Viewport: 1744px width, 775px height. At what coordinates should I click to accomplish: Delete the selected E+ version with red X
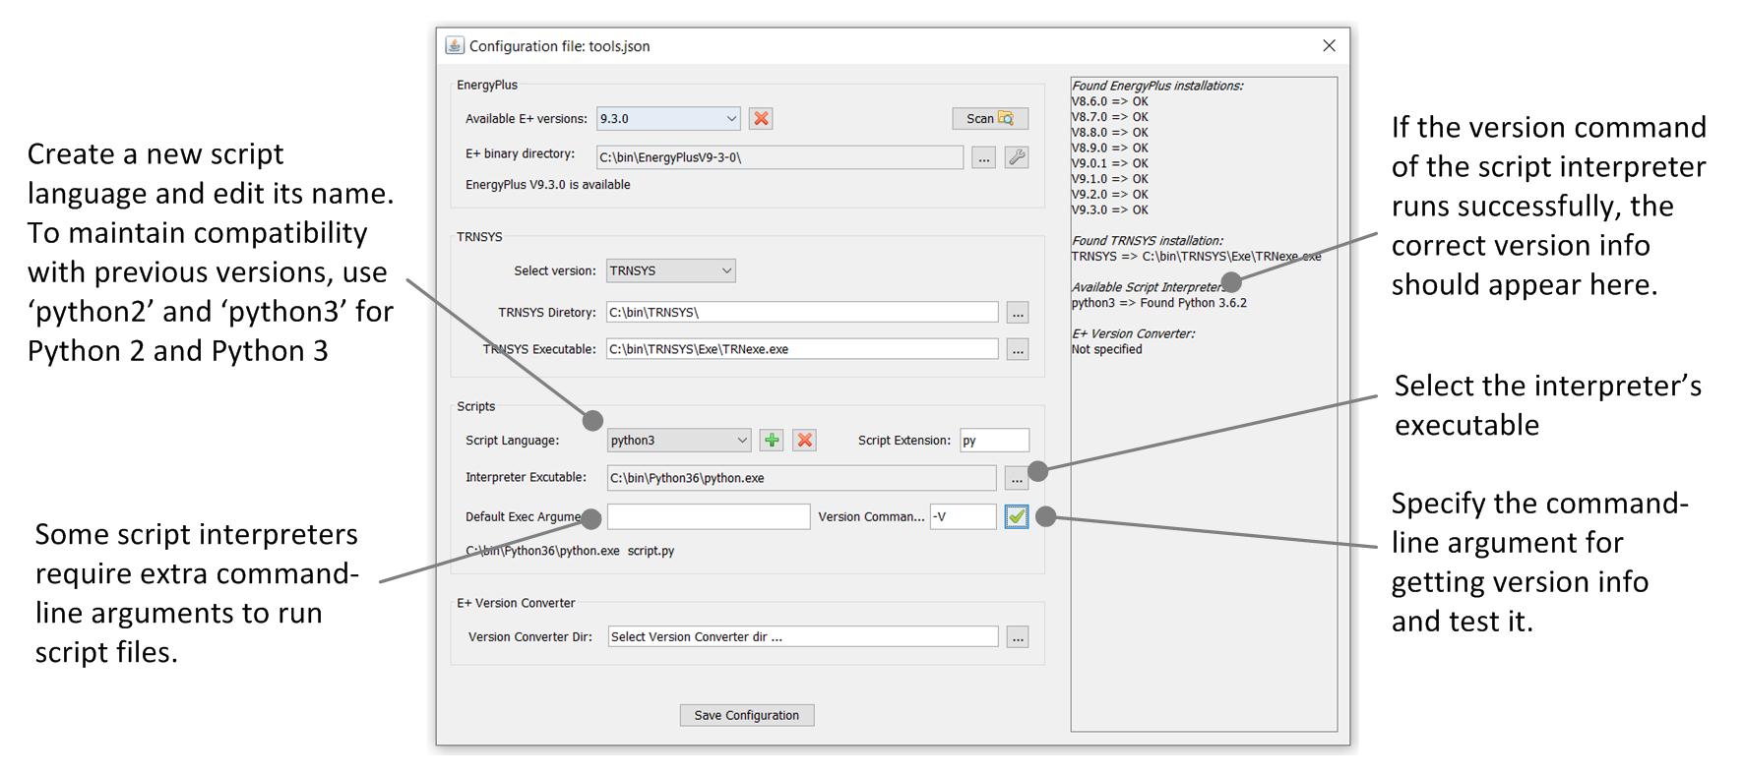(x=761, y=118)
